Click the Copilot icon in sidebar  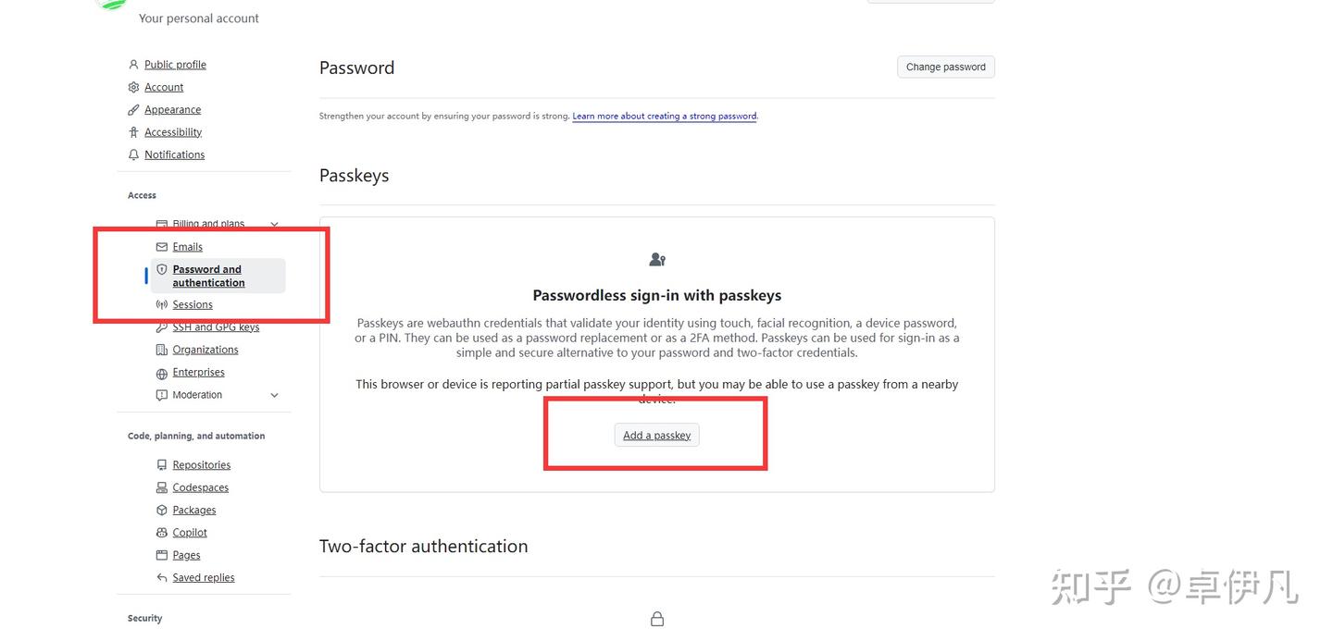click(x=162, y=533)
